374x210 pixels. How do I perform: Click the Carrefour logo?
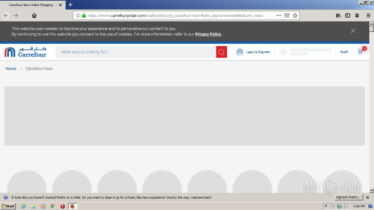pos(25,52)
